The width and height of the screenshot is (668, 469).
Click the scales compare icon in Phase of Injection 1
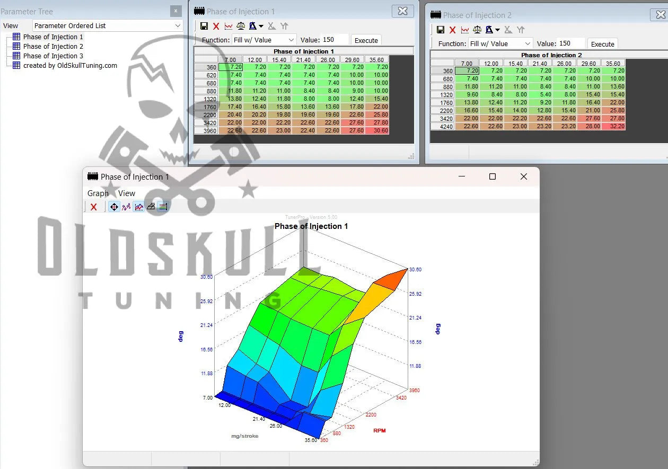click(241, 26)
